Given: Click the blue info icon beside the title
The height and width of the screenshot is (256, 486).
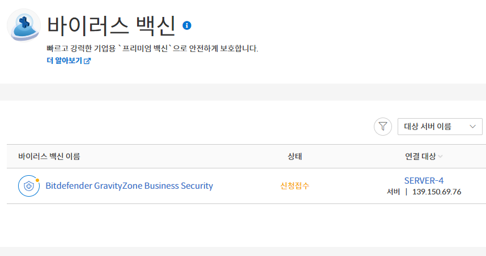Looking at the screenshot, I should pyautogui.click(x=186, y=25).
